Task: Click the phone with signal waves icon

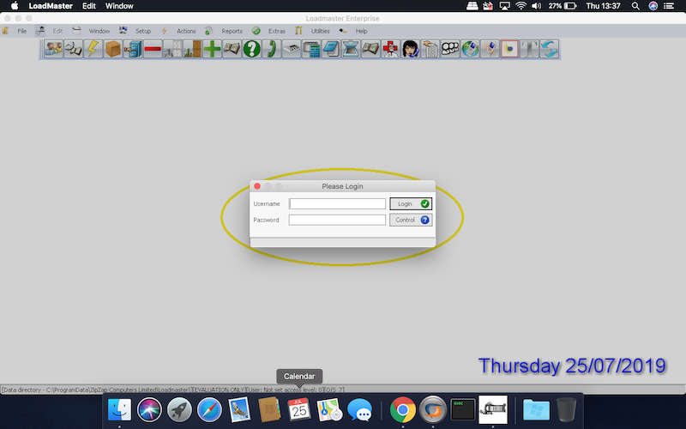Action: pyautogui.click(x=490, y=49)
